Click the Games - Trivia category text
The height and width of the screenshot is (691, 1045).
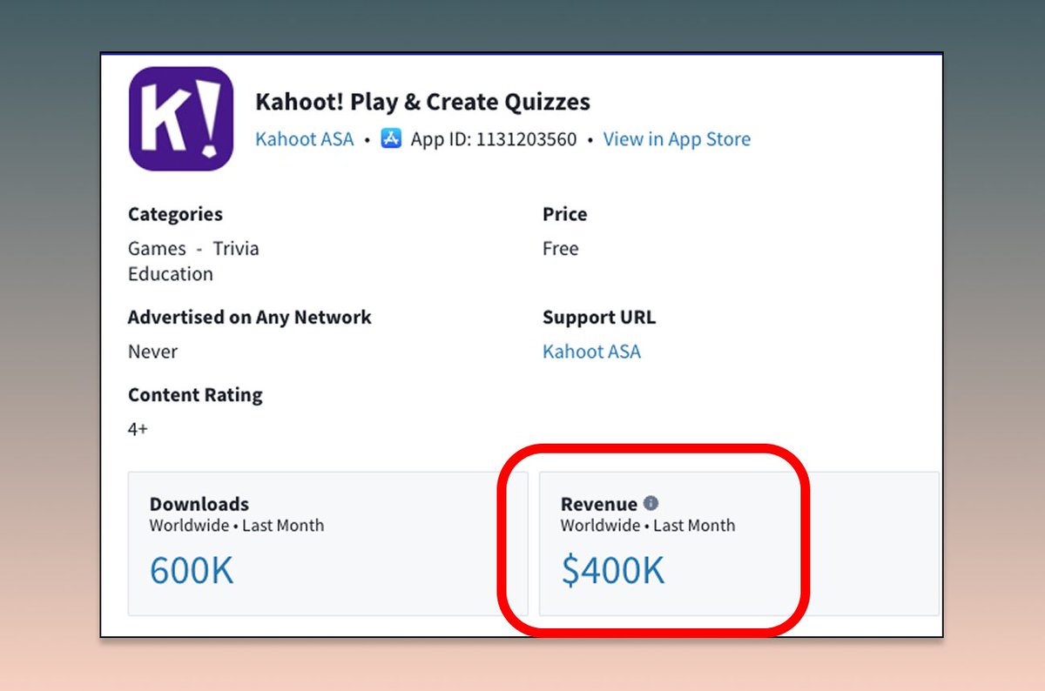tap(193, 249)
